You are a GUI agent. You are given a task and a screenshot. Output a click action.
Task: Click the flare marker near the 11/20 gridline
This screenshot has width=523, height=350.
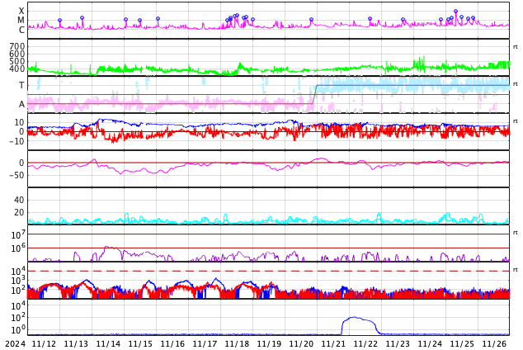(x=312, y=20)
